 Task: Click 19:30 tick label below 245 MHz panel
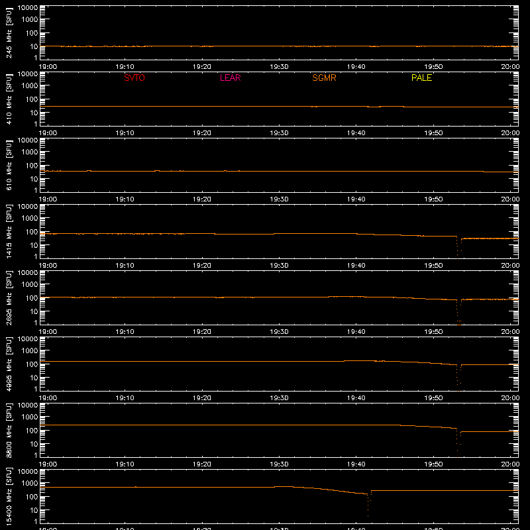point(279,67)
